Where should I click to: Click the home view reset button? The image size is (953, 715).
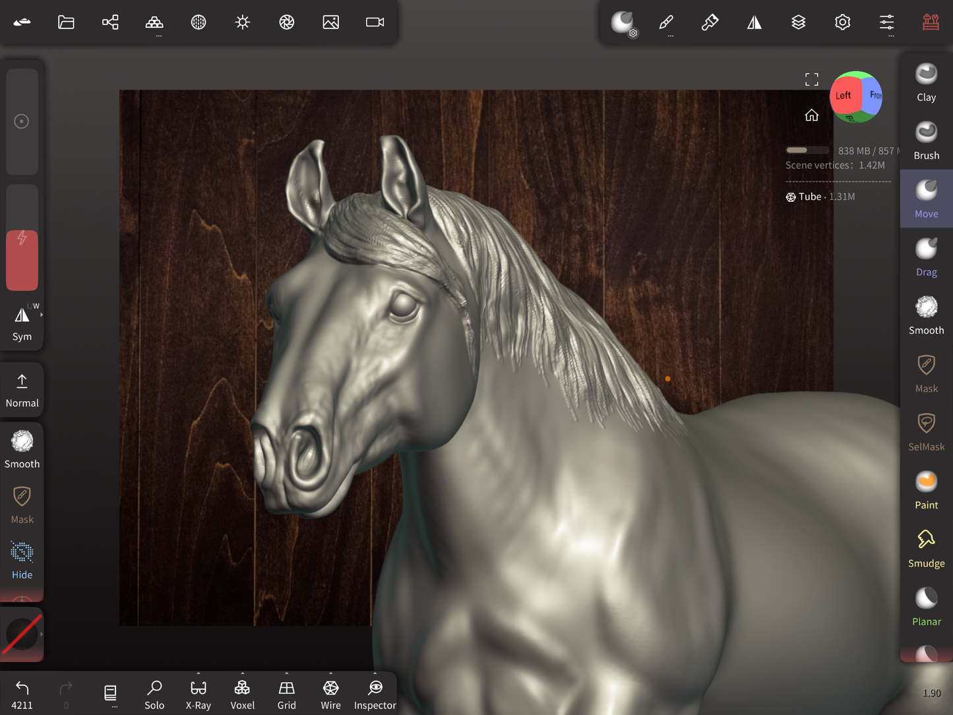coord(811,115)
